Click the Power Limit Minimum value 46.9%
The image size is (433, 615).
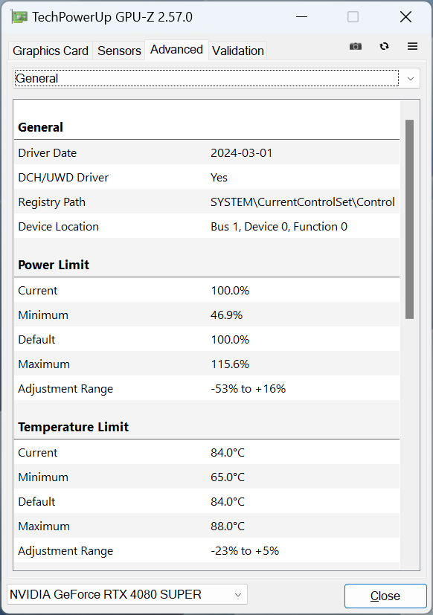point(226,315)
